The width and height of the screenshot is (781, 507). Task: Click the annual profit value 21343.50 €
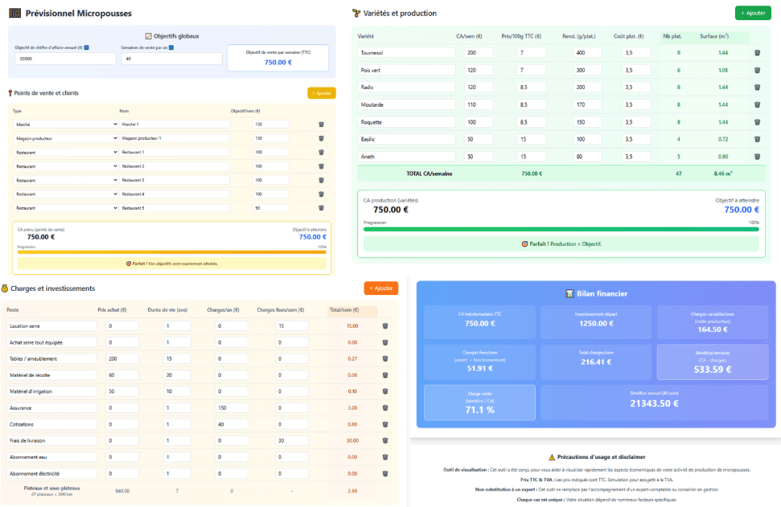tap(654, 403)
